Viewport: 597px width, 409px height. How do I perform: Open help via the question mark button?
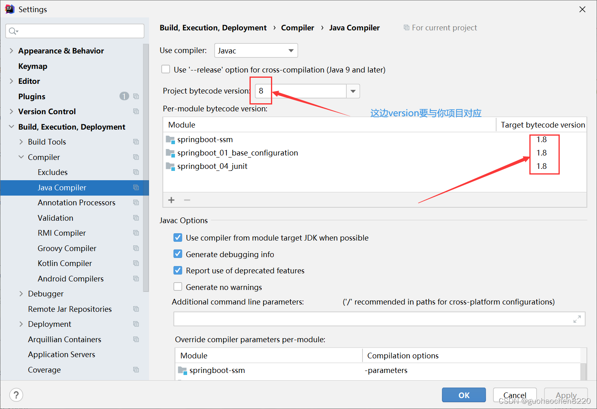coord(16,395)
